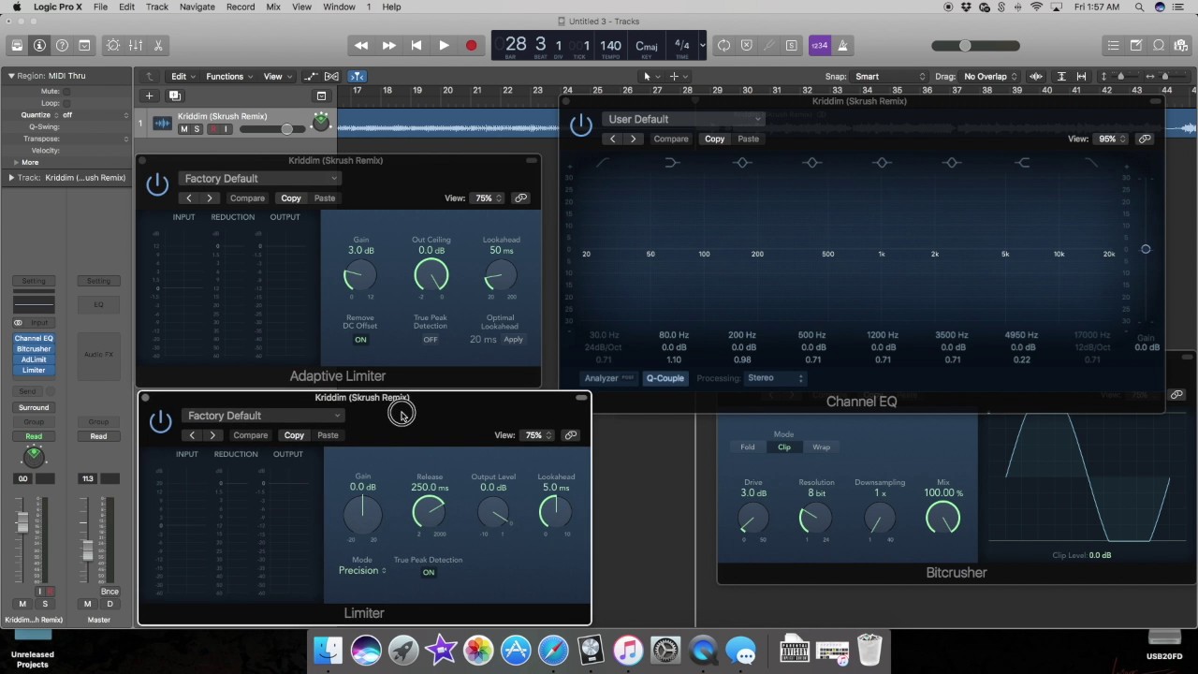
Task: Toggle Adaptive Limiter True Peak Detection OFF
Action: [x=431, y=340]
